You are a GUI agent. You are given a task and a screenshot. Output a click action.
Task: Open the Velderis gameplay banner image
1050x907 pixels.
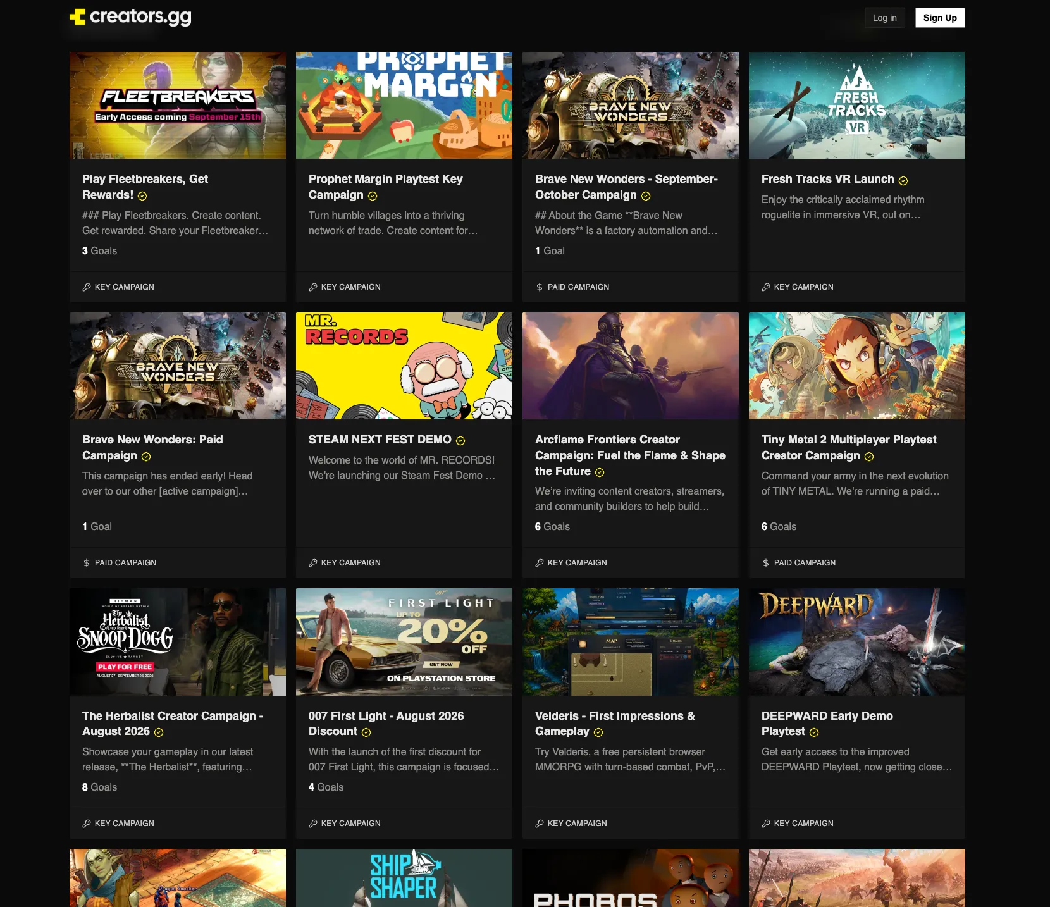coord(631,642)
